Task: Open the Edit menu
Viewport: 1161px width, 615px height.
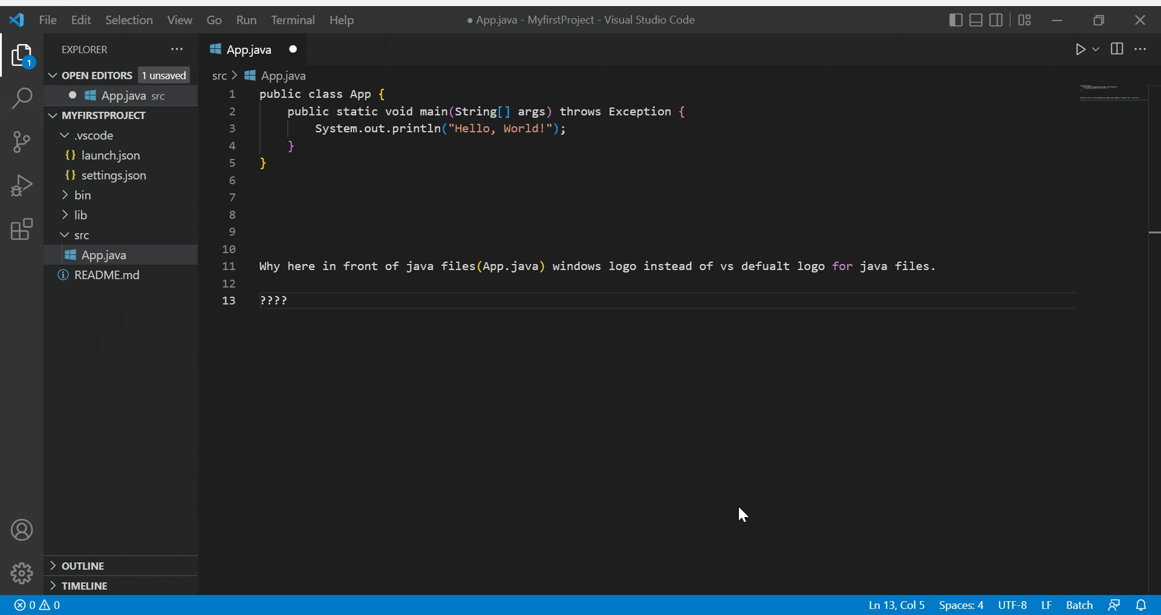Action: point(80,20)
